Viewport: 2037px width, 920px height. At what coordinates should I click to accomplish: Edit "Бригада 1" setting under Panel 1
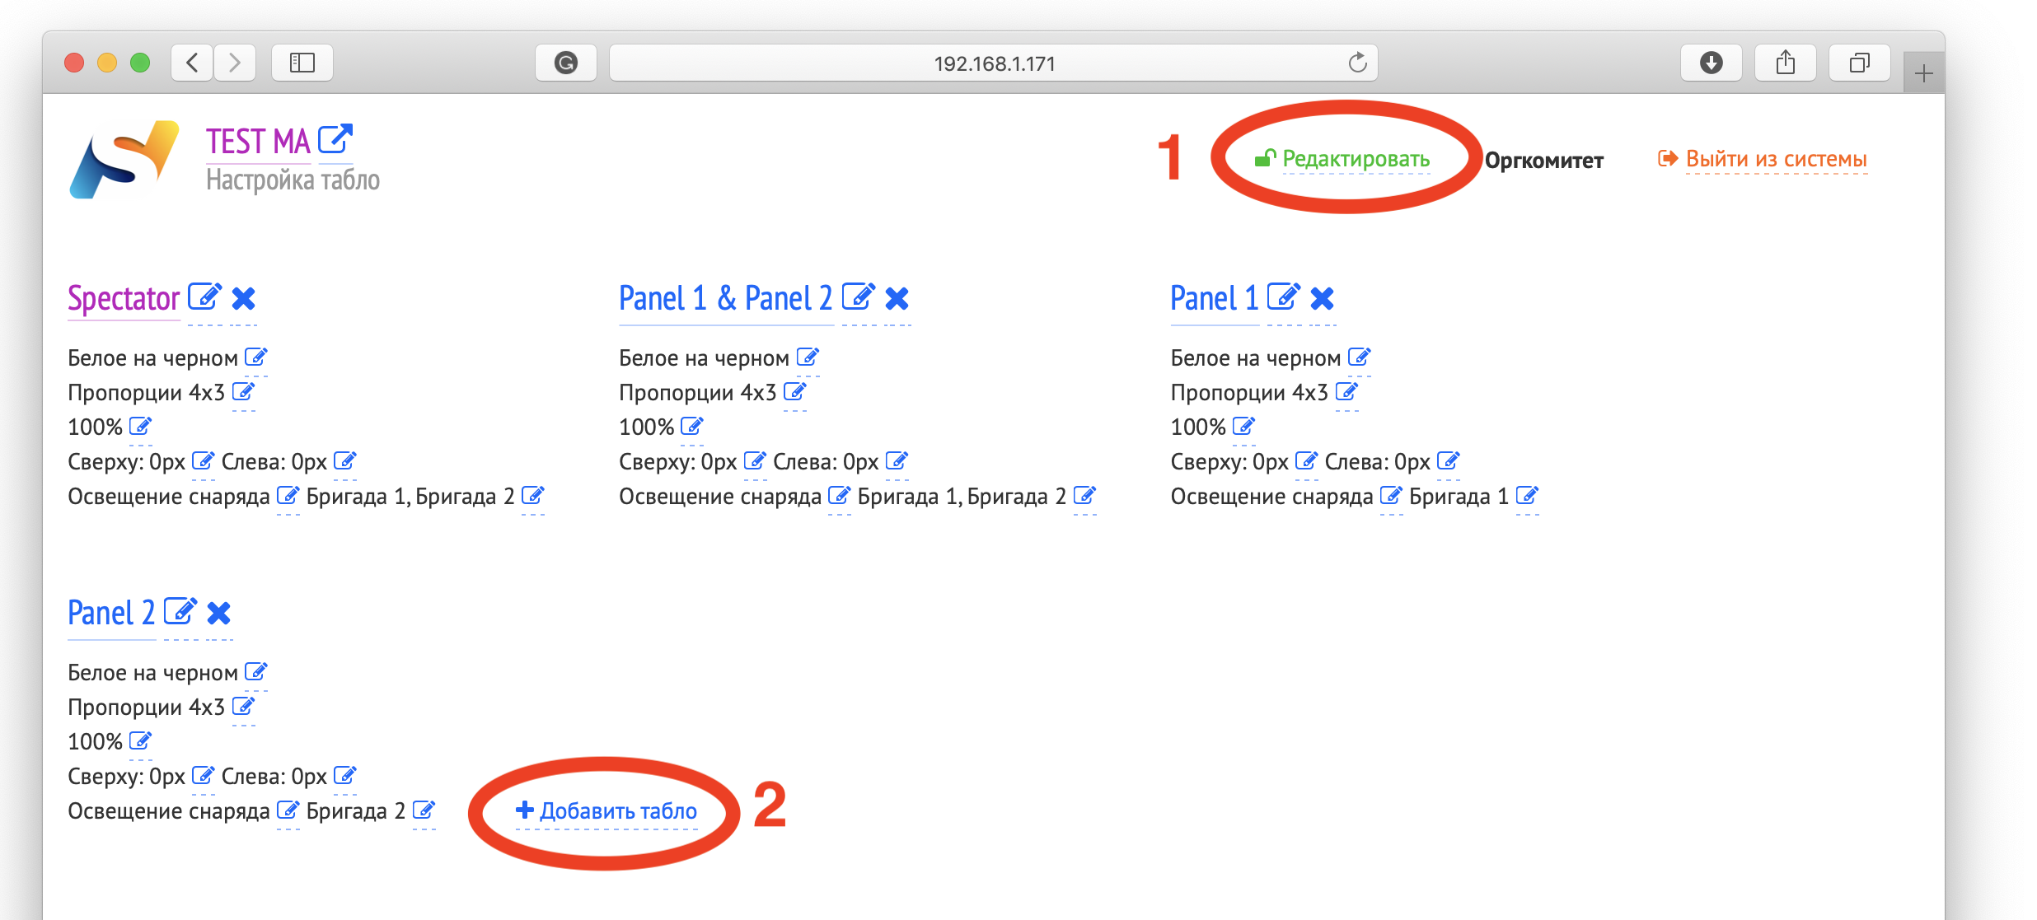1527,496
